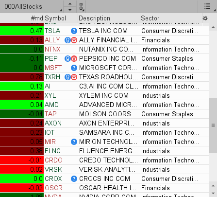Select the TSLA symbol
Image resolution: width=217 pixels, height=197 pixels.
coord(52,31)
